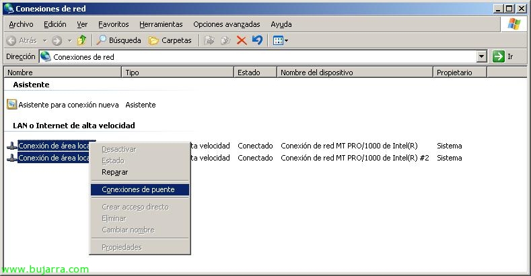Select the second Conexión de área local name
Viewport: 531px width, 276px height.
point(54,158)
